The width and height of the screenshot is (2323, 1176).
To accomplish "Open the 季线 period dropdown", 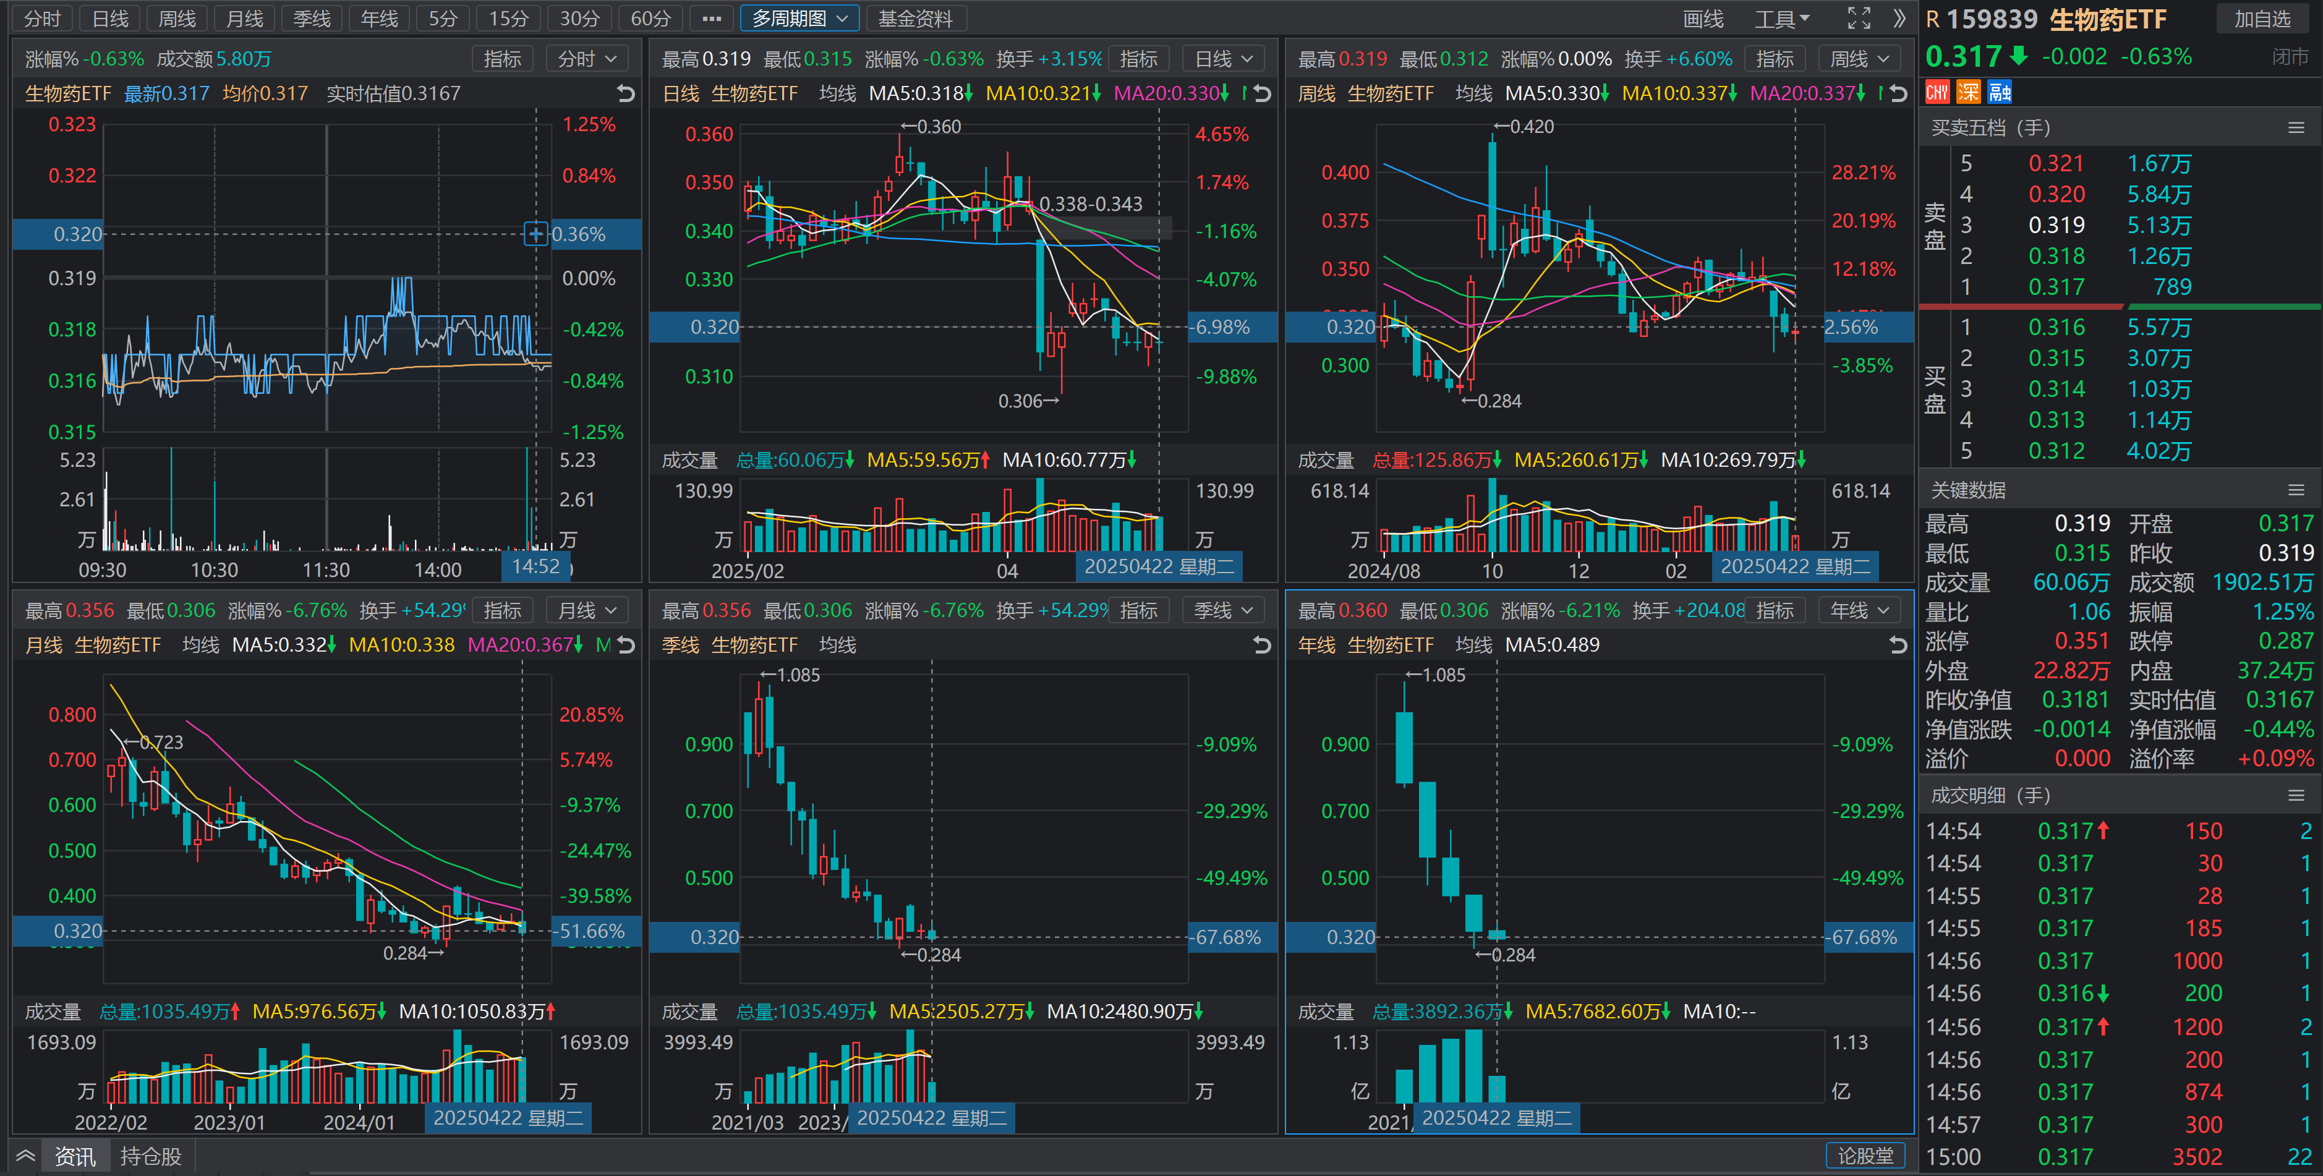I will pos(1223,610).
